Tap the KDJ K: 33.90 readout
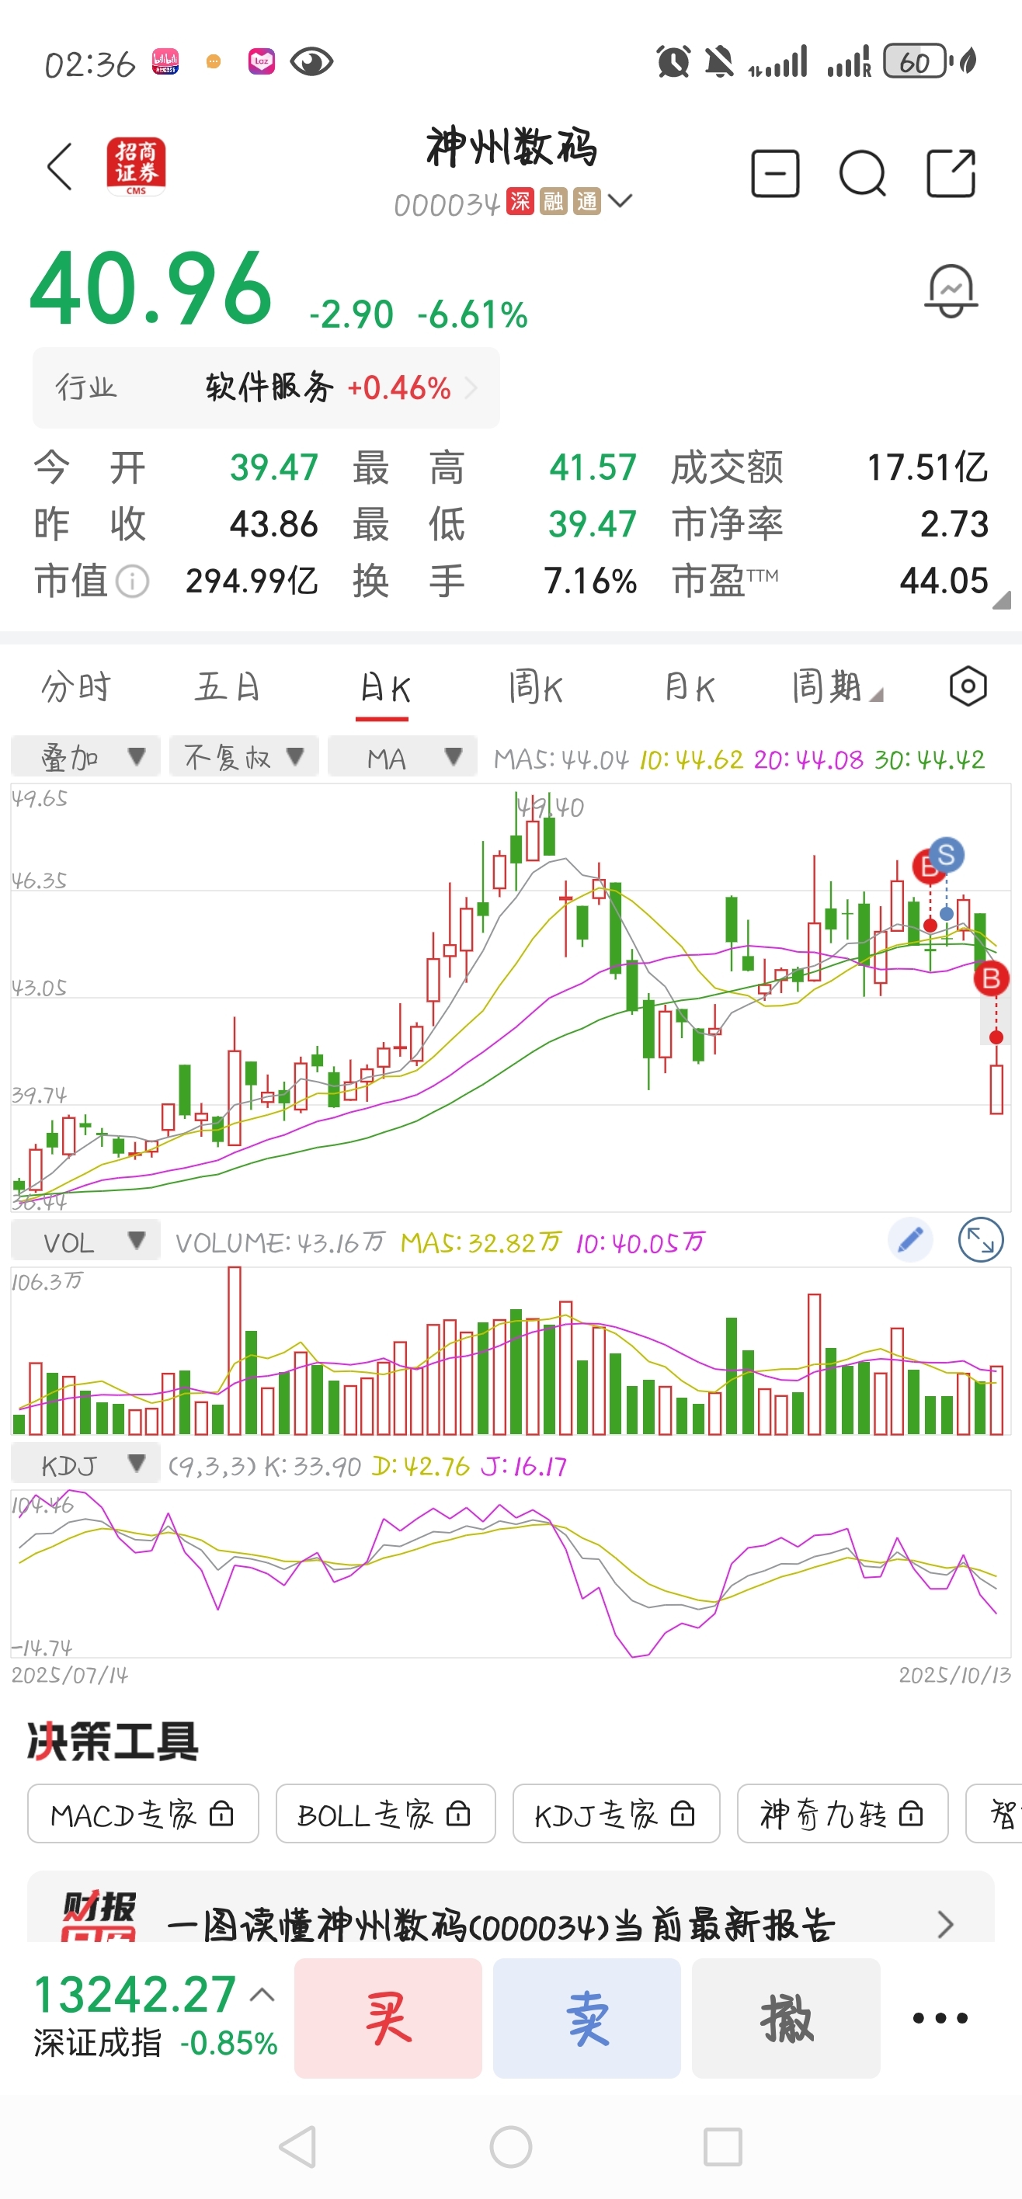 312,1466
